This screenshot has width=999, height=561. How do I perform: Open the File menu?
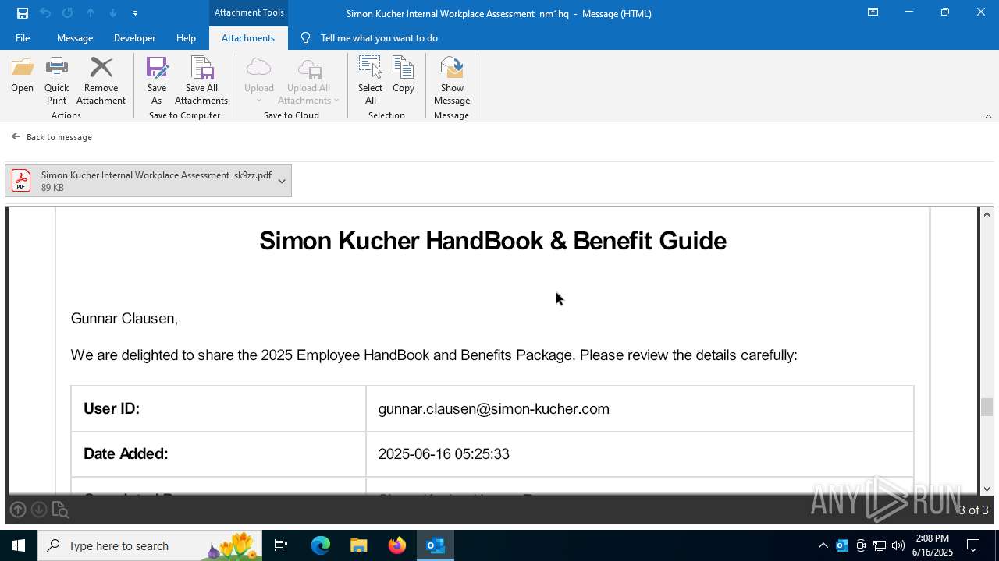23,37
